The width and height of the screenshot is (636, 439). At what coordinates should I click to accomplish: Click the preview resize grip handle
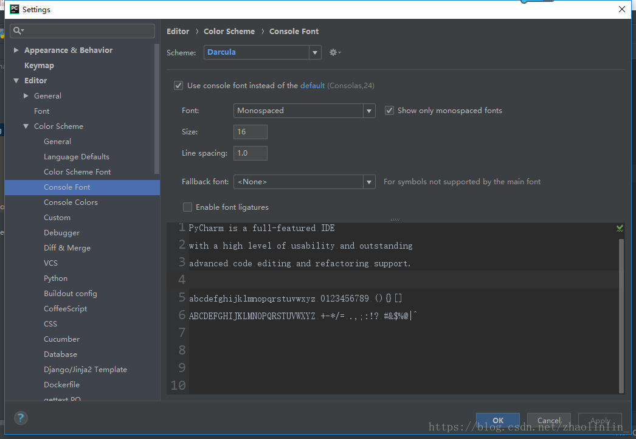pos(395,219)
